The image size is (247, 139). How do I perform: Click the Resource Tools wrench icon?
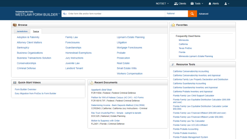[173, 64]
